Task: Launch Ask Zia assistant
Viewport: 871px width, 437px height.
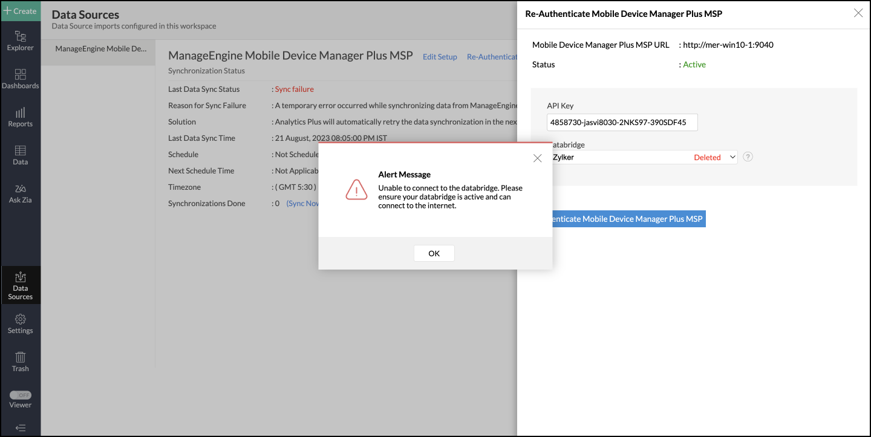Action: 20,193
